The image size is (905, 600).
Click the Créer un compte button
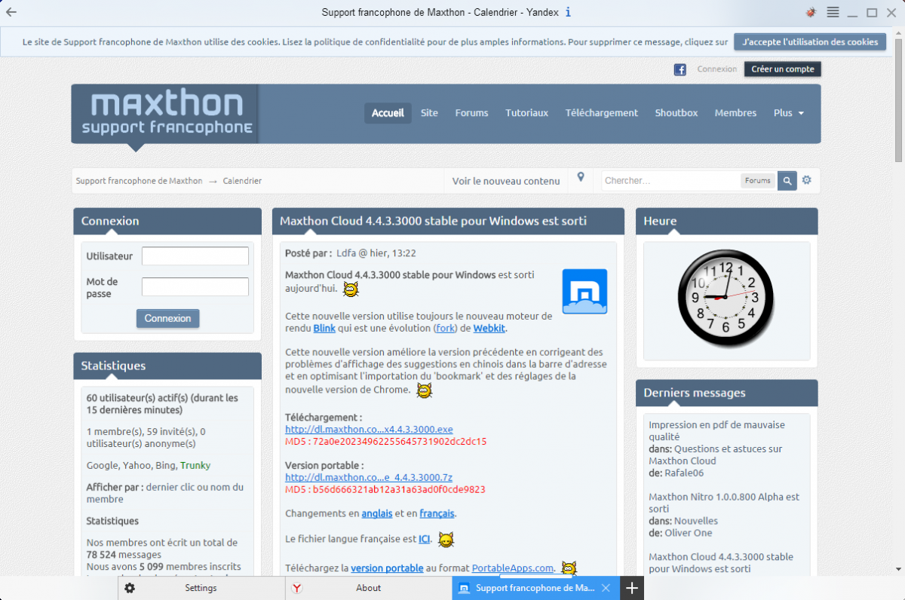pyautogui.click(x=783, y=69)
